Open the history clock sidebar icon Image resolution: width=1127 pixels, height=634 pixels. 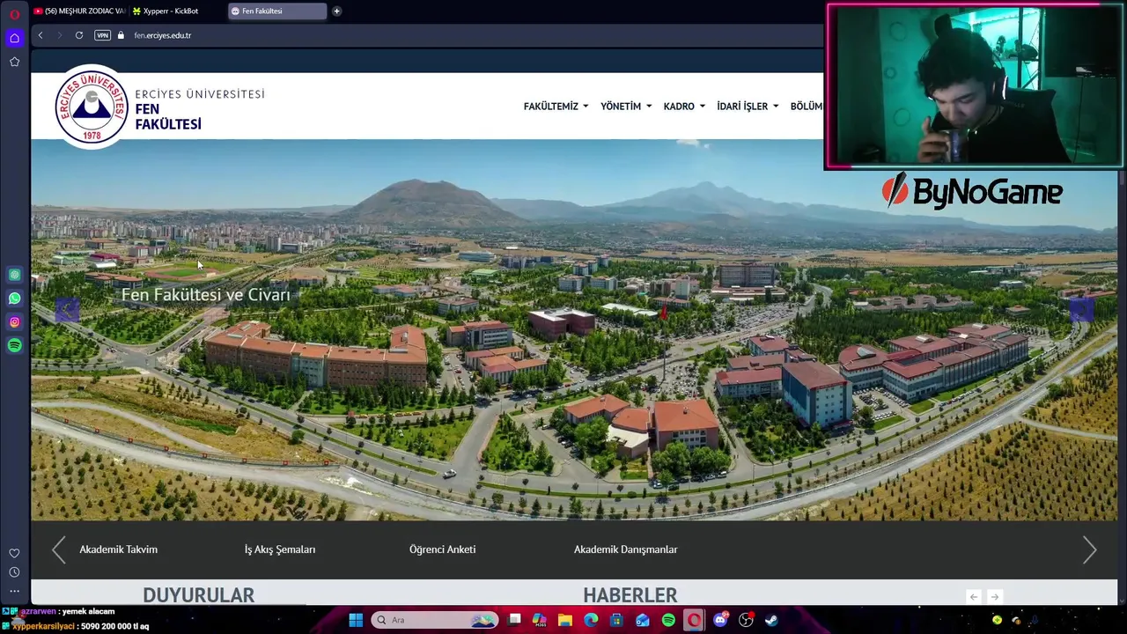14,572
